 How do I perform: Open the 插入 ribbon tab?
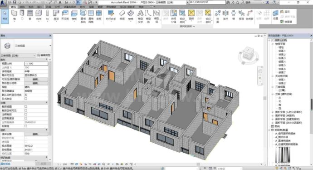[x=39, y=7]
